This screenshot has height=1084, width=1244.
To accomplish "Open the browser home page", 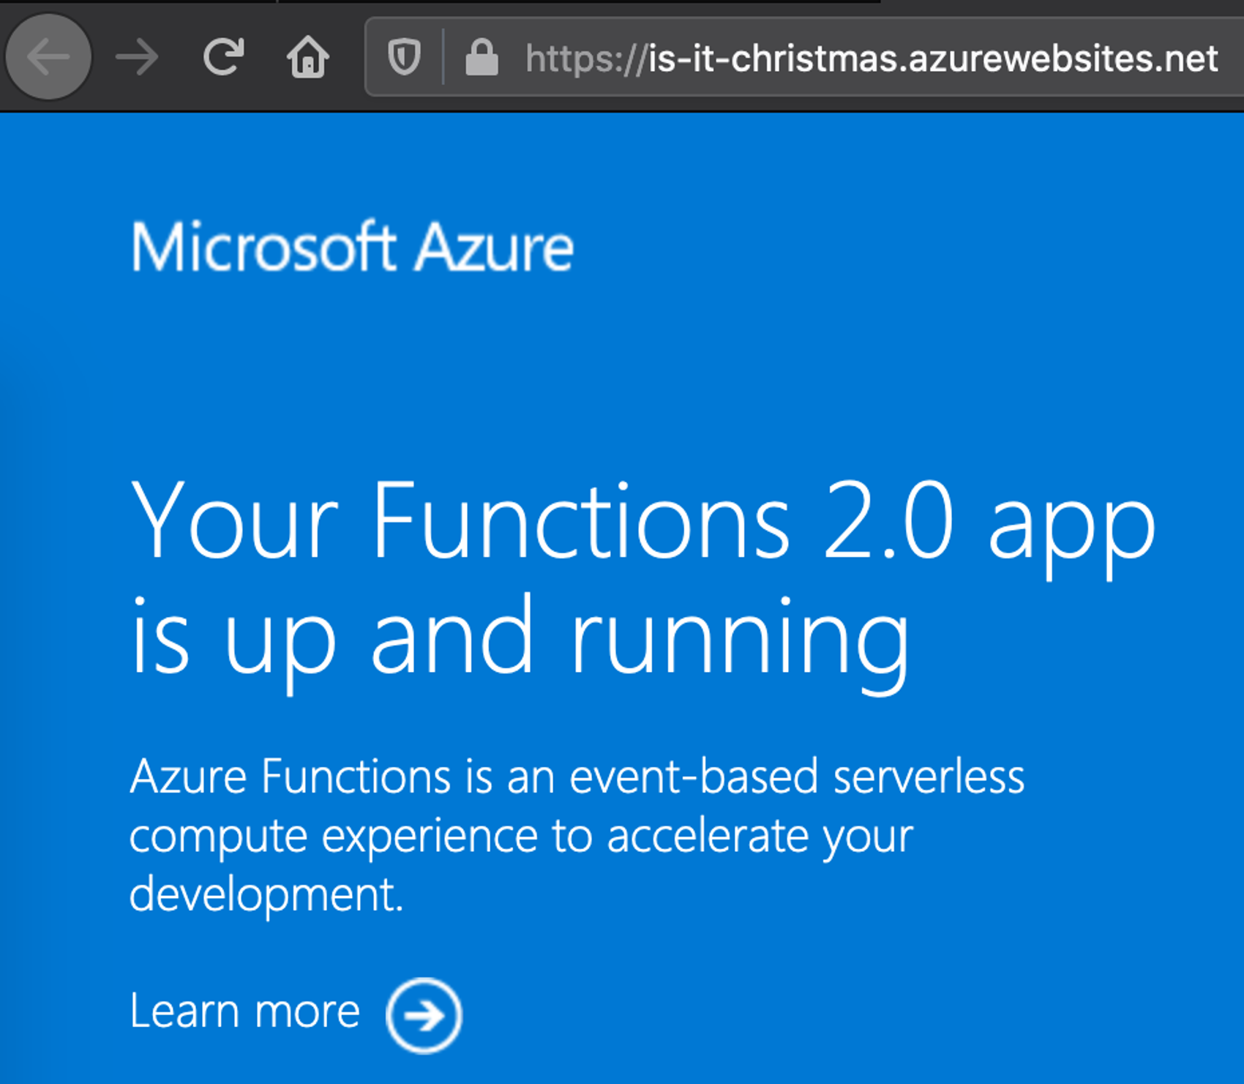I will coord(307,57).
